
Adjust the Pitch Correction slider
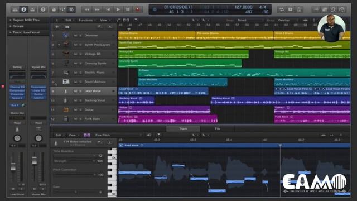coord(75,175)
